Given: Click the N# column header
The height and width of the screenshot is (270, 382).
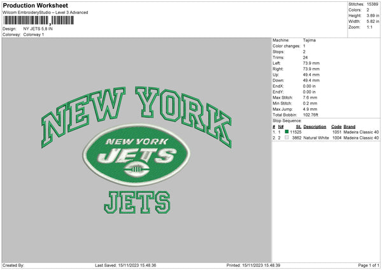Looking at the screenshot, I should [281, 127].
